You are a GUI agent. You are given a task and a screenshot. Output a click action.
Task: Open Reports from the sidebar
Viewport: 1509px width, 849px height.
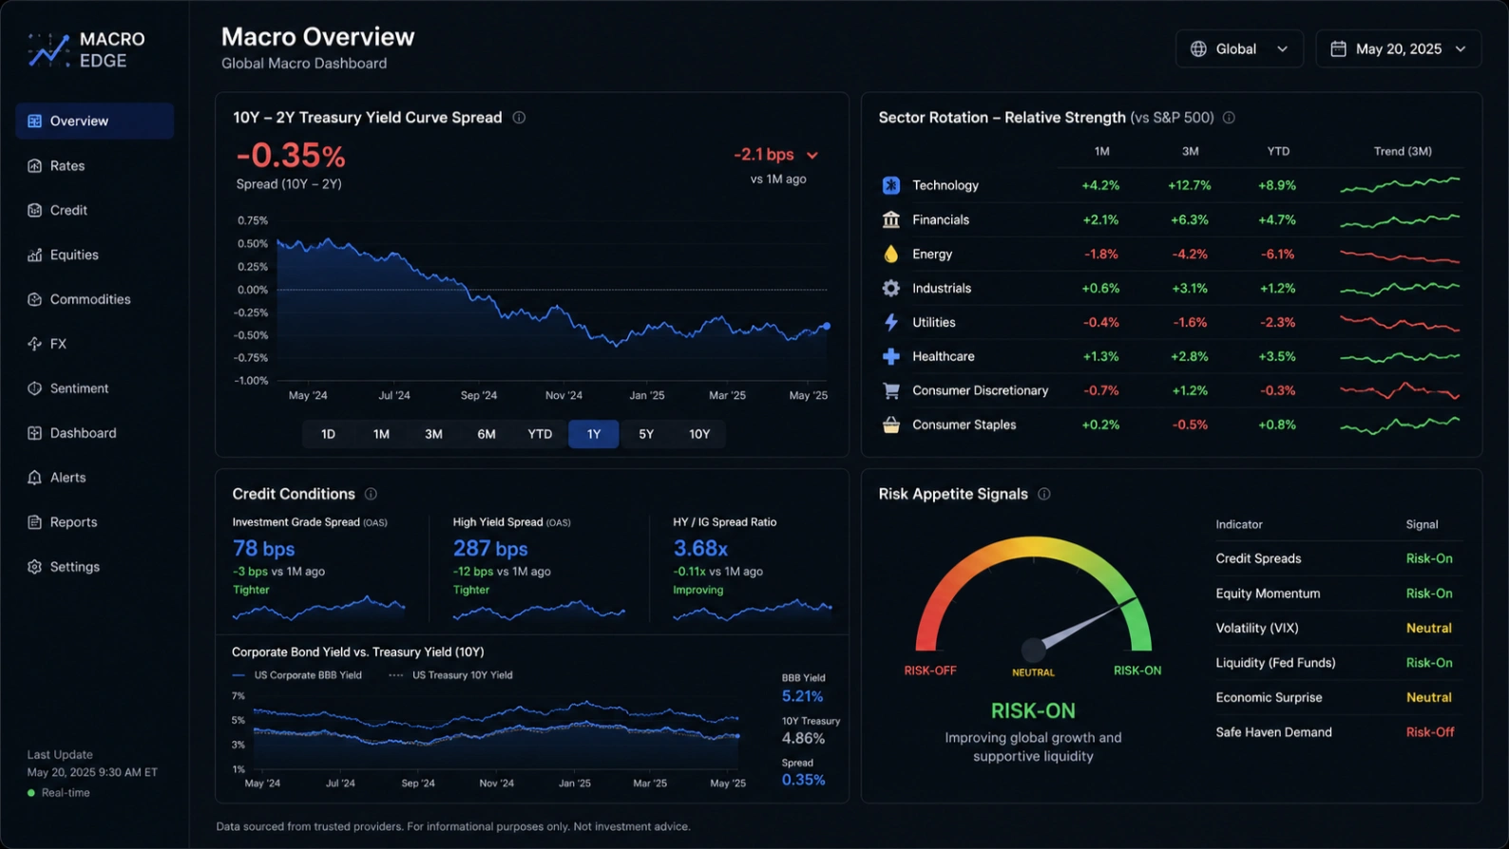click(x=95, y=522)
